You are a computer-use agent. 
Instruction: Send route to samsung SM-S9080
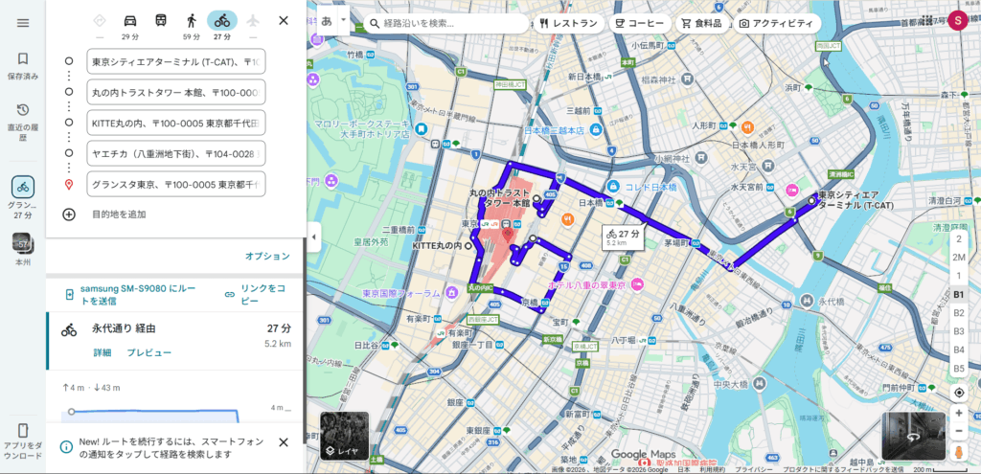click(134, 295)
